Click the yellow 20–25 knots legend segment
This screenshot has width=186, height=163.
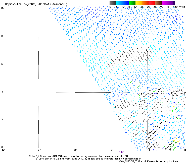(x=139, y=3)
